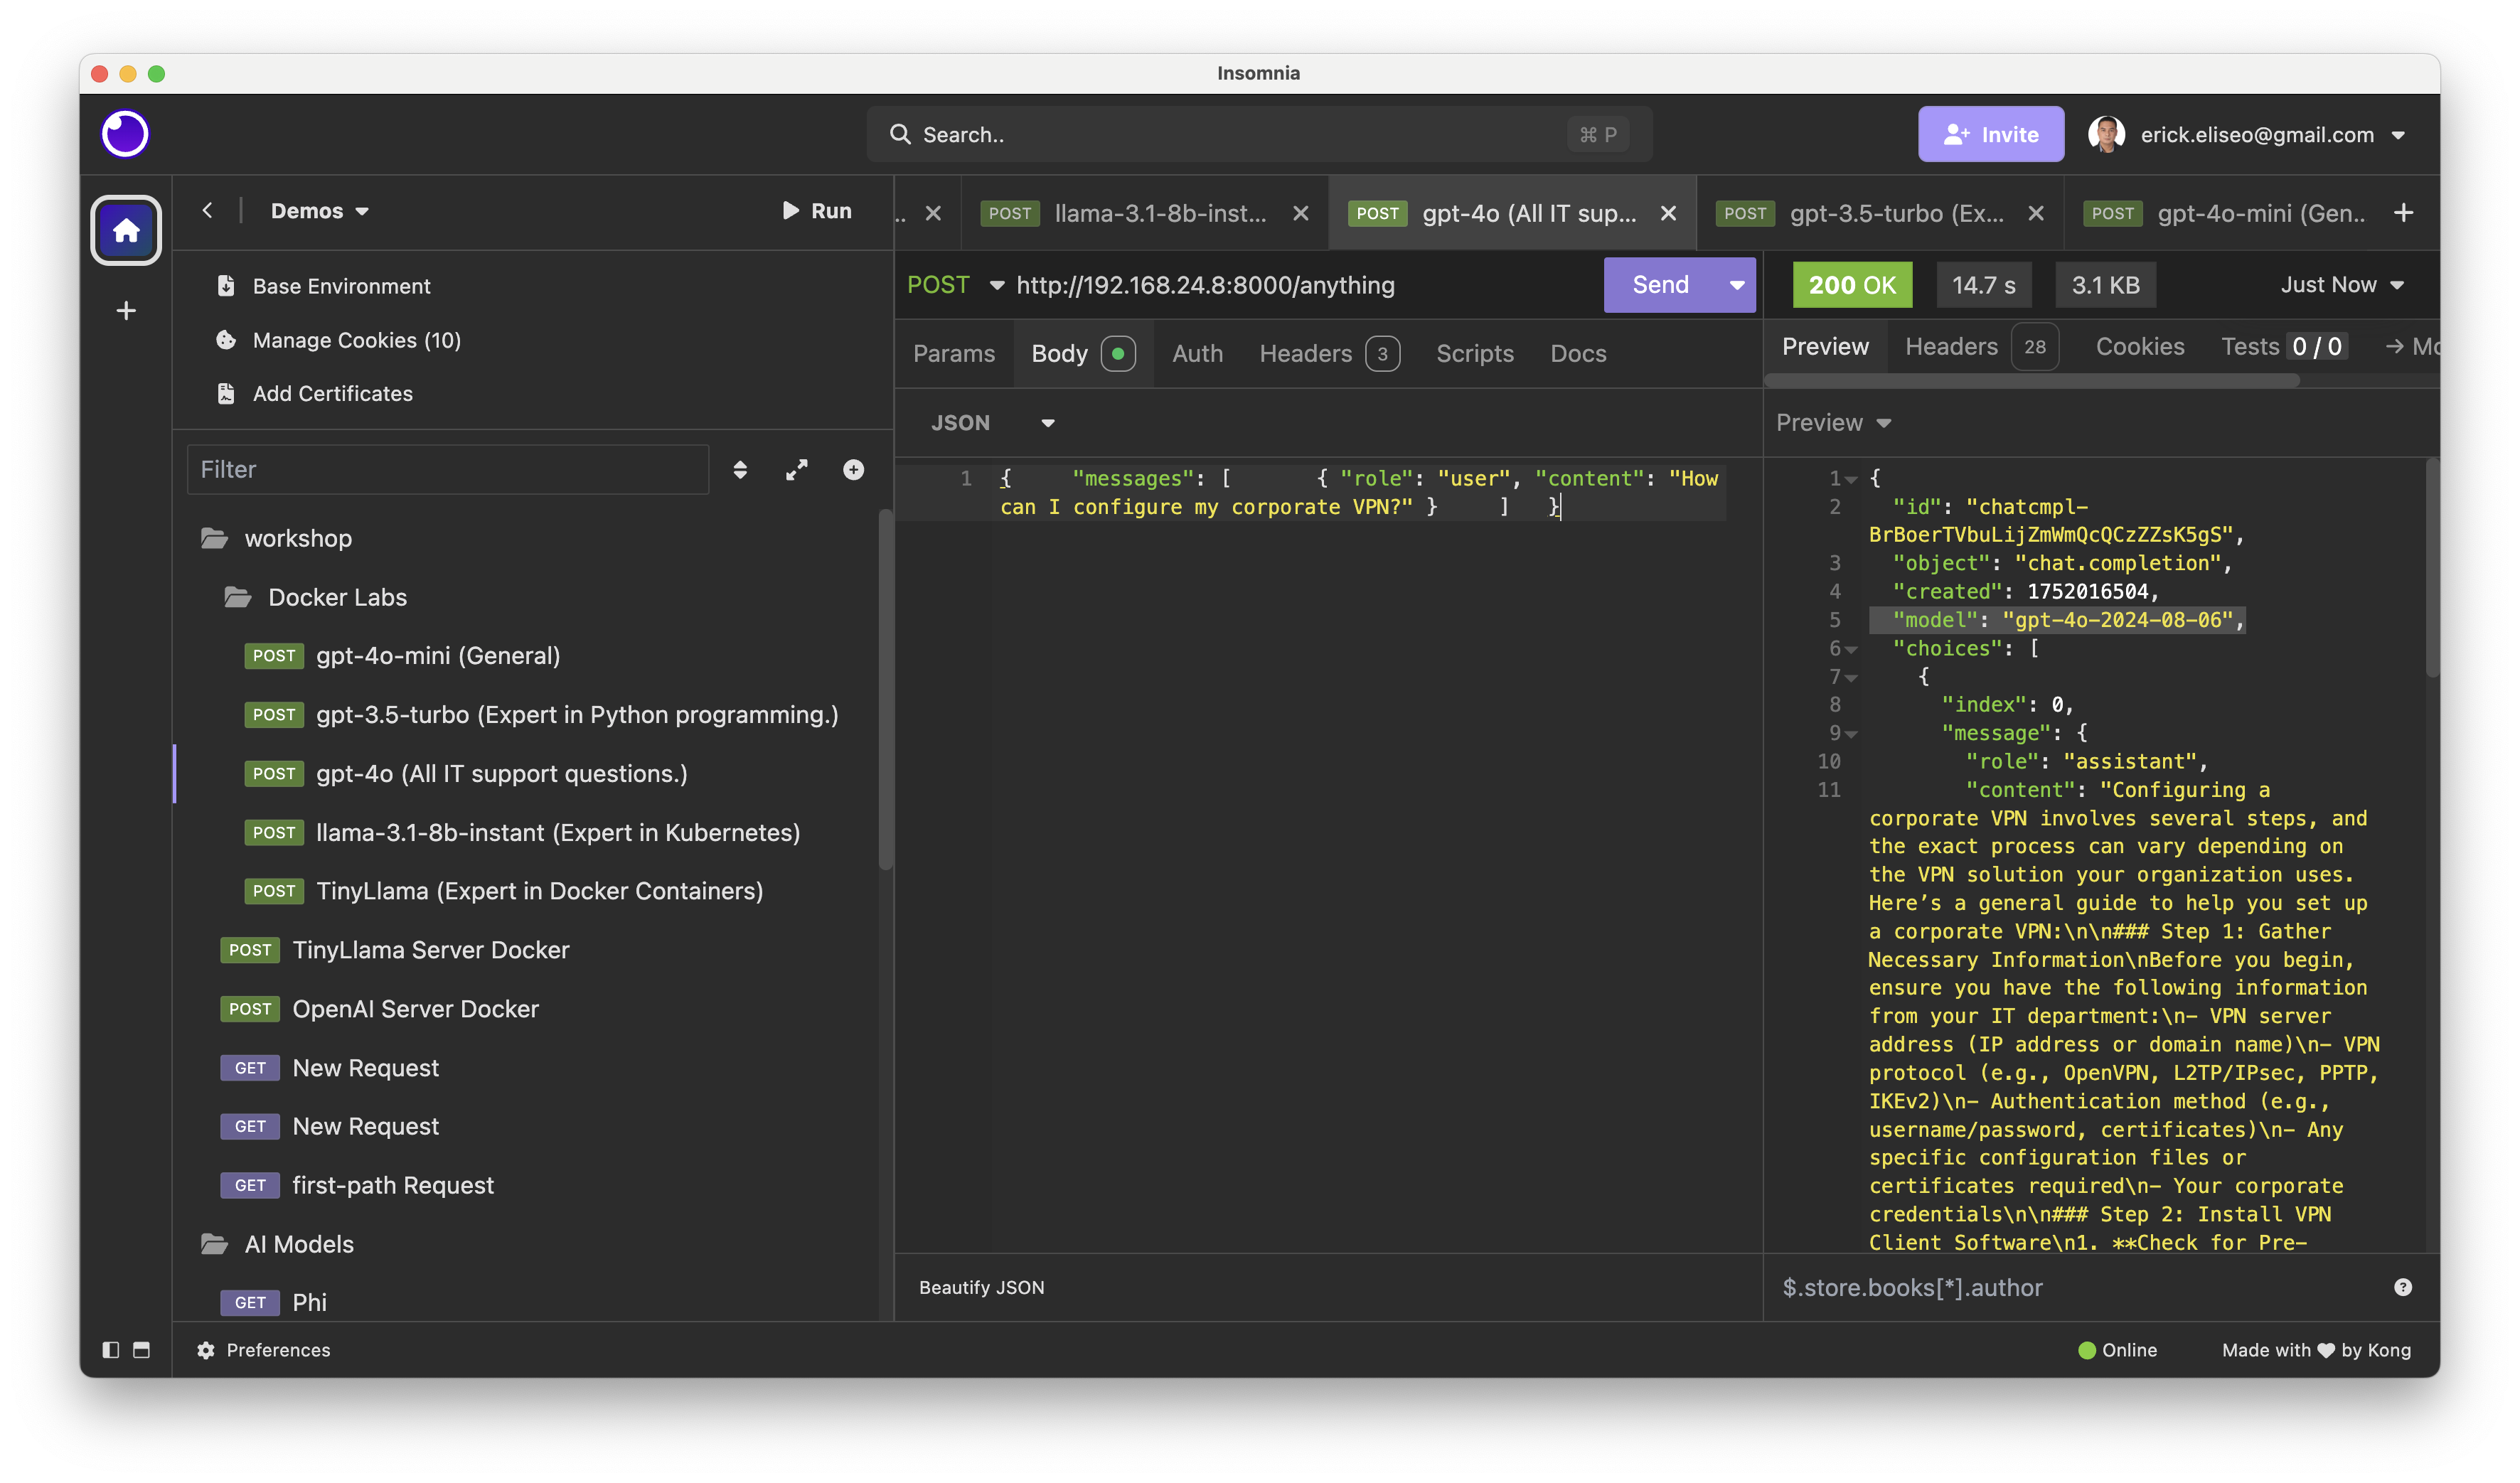Open the Send options dropdown arrow
Viewport: 2520px width, 1483px height.
[1737, 285]
